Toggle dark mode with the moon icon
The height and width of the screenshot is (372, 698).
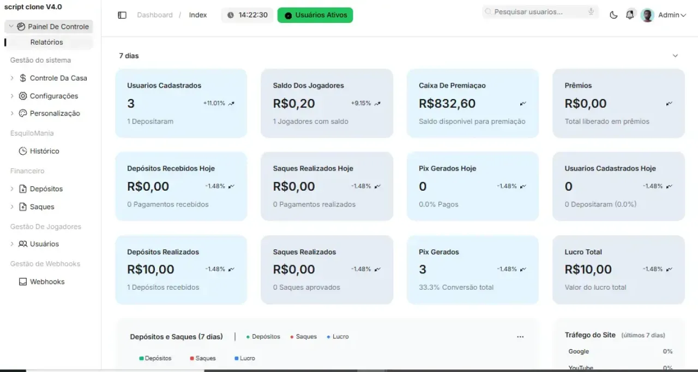613,15
